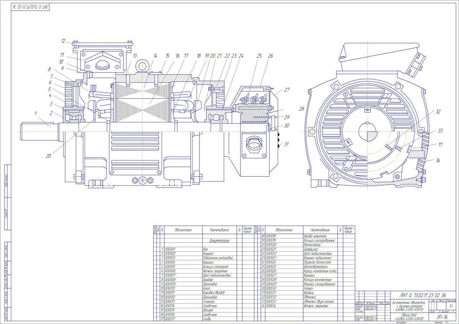Click callout number 14 above the stator
Viewport: 459px width, 324px height.
click(x=155, y=56)
